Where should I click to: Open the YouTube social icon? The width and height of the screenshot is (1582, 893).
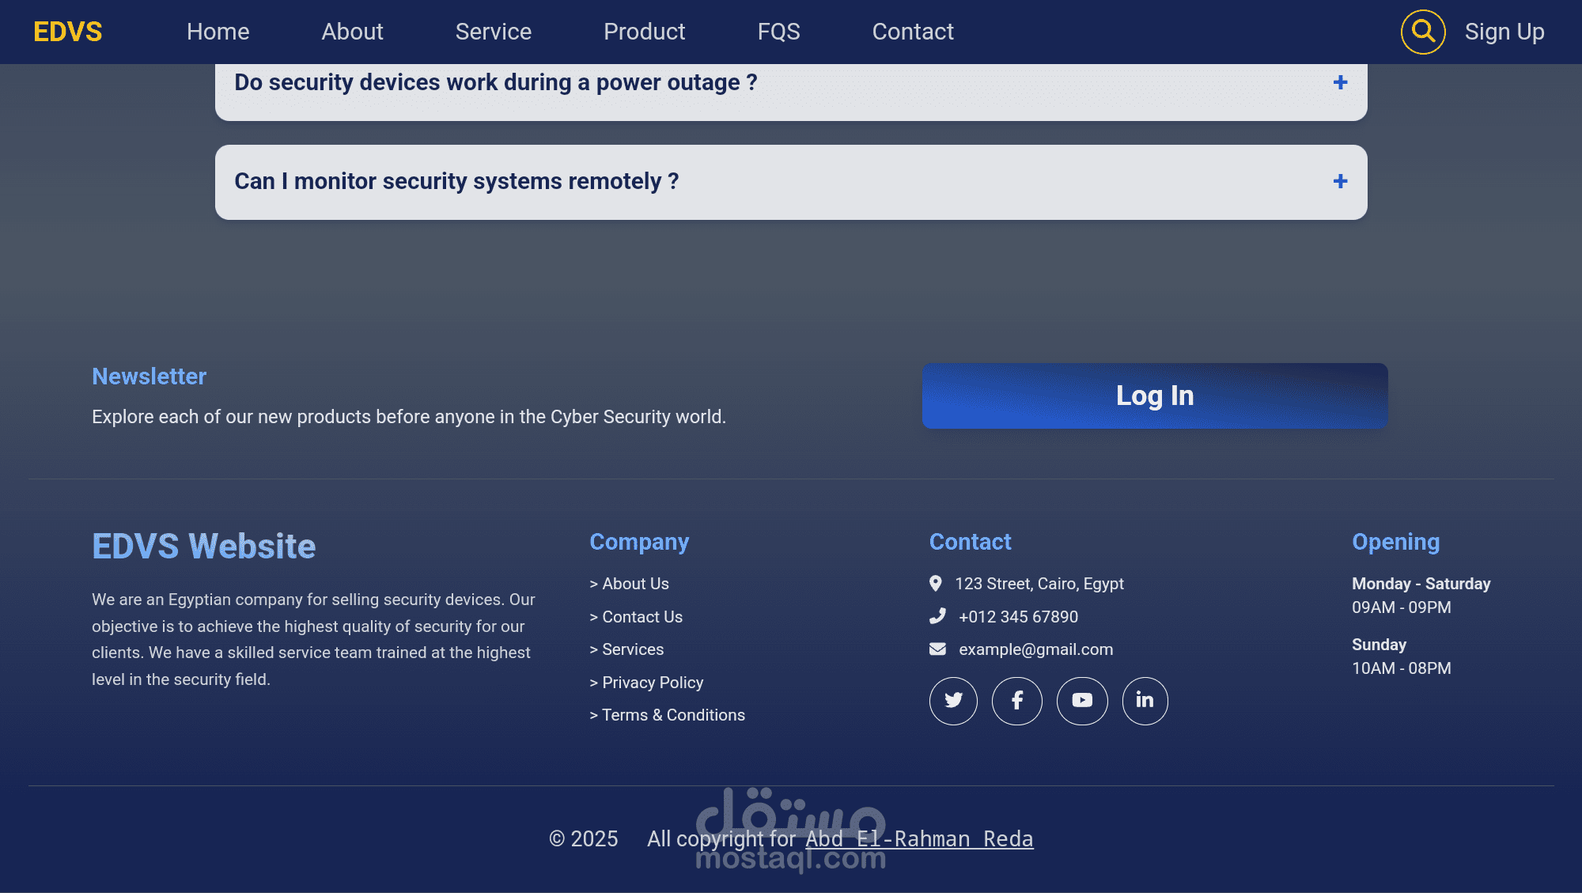tap(1082, 701)
